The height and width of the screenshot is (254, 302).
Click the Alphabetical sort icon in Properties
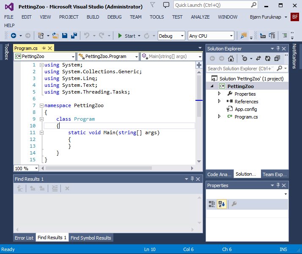pyautogui.click(x=222, y=204)
